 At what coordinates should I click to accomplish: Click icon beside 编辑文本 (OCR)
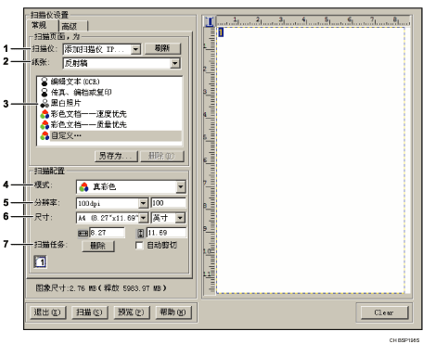coord(45,82)
